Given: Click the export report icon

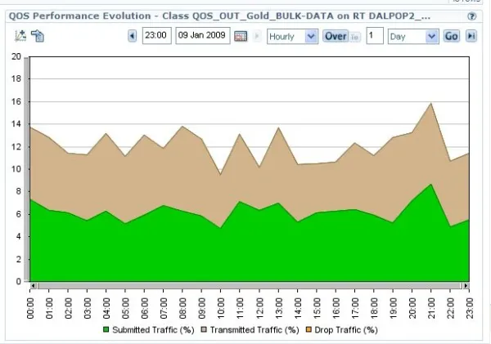Looking at the screenshot, I should [x=38, y=36].
